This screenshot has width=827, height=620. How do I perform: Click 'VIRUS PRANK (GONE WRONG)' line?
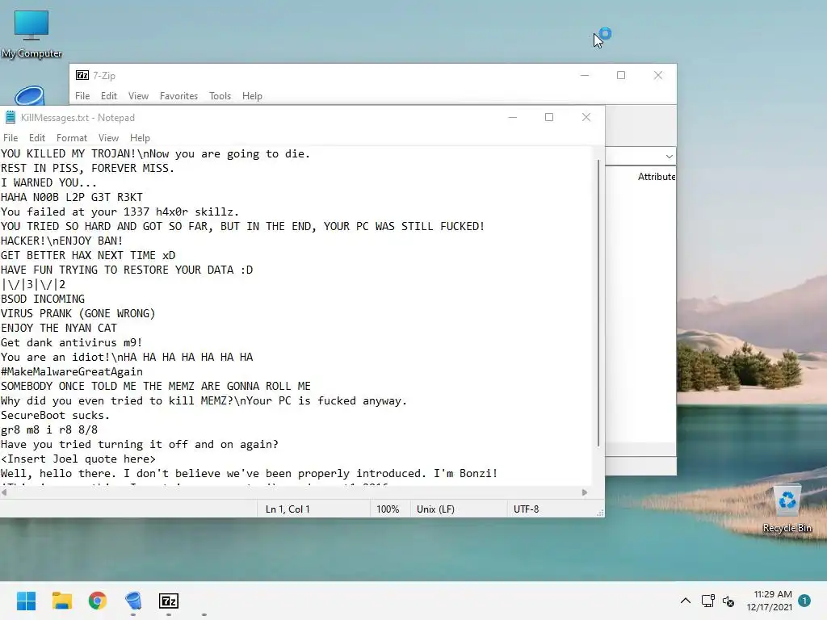point(78,314)
